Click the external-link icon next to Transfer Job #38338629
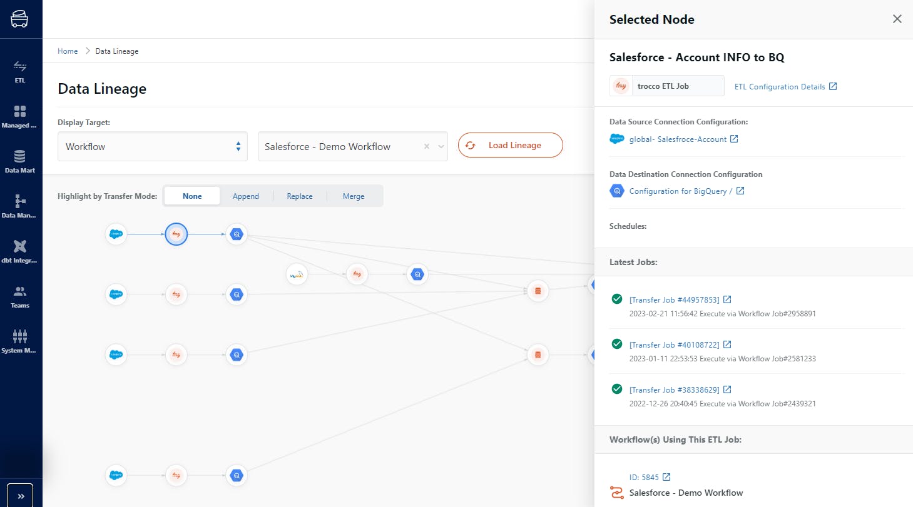 point(727,389)
